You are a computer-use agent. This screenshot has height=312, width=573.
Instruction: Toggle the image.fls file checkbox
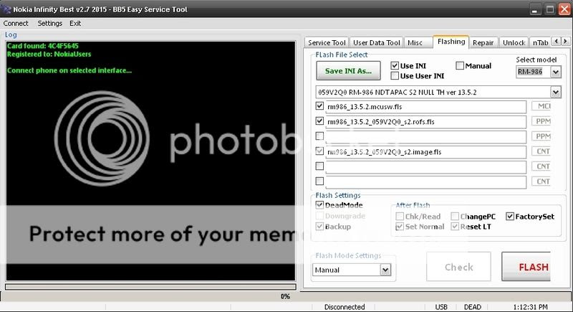point(319,151)
